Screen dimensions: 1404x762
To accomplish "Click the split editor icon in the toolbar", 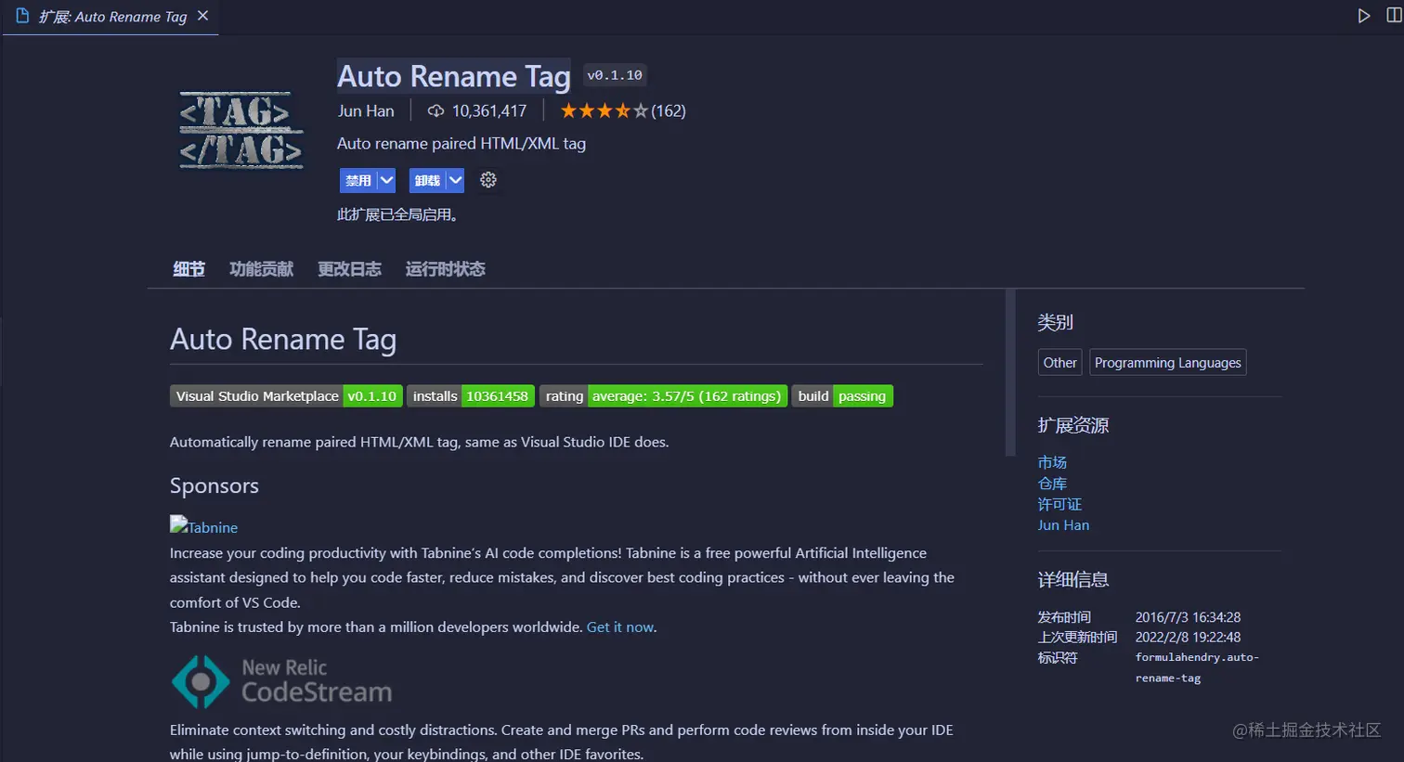I will pyautogui.click(x=1394, y=16).
